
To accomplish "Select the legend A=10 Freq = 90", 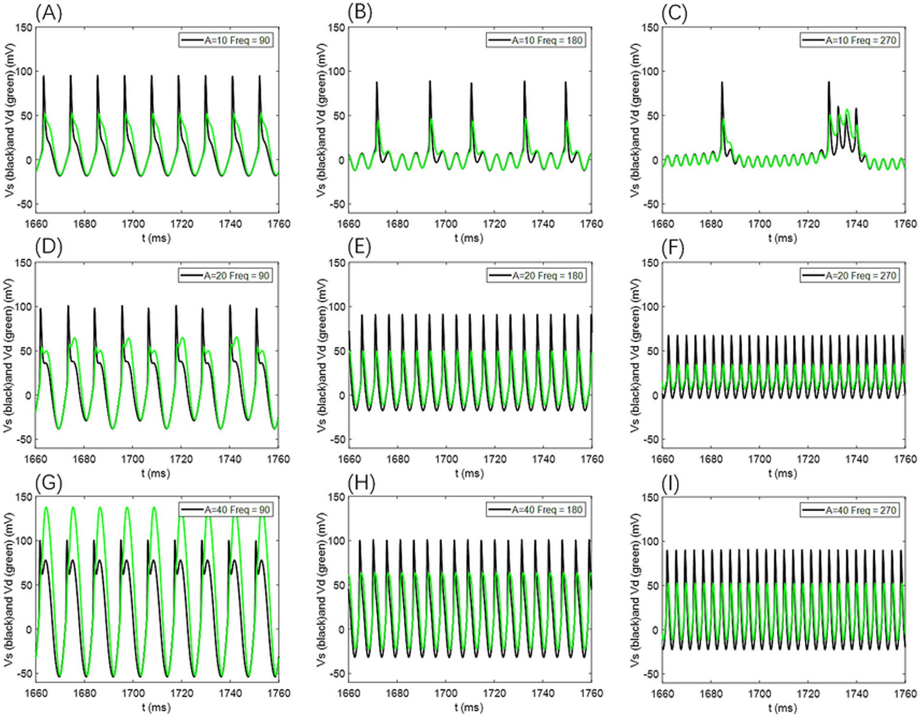I will 225,40.
